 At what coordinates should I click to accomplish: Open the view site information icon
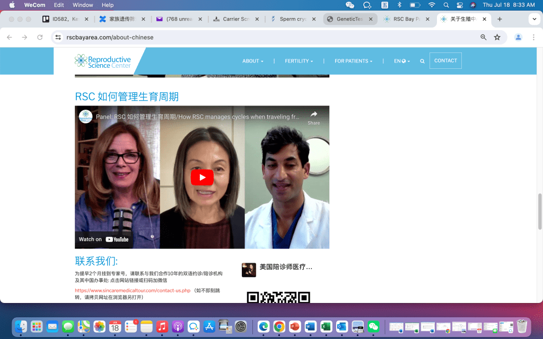[58, 38]
